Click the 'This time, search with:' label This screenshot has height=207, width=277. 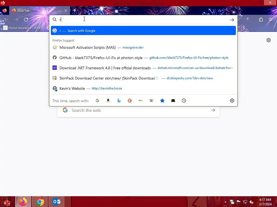click(71, 101)
